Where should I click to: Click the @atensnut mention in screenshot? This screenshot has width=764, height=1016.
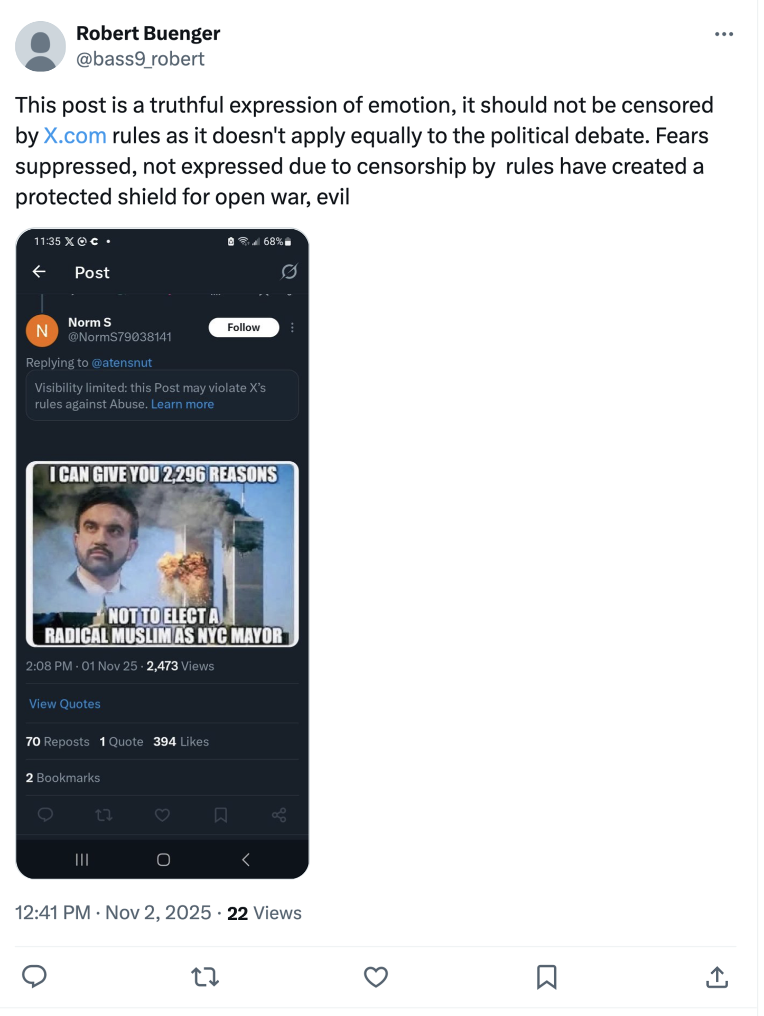click(122, 362)
